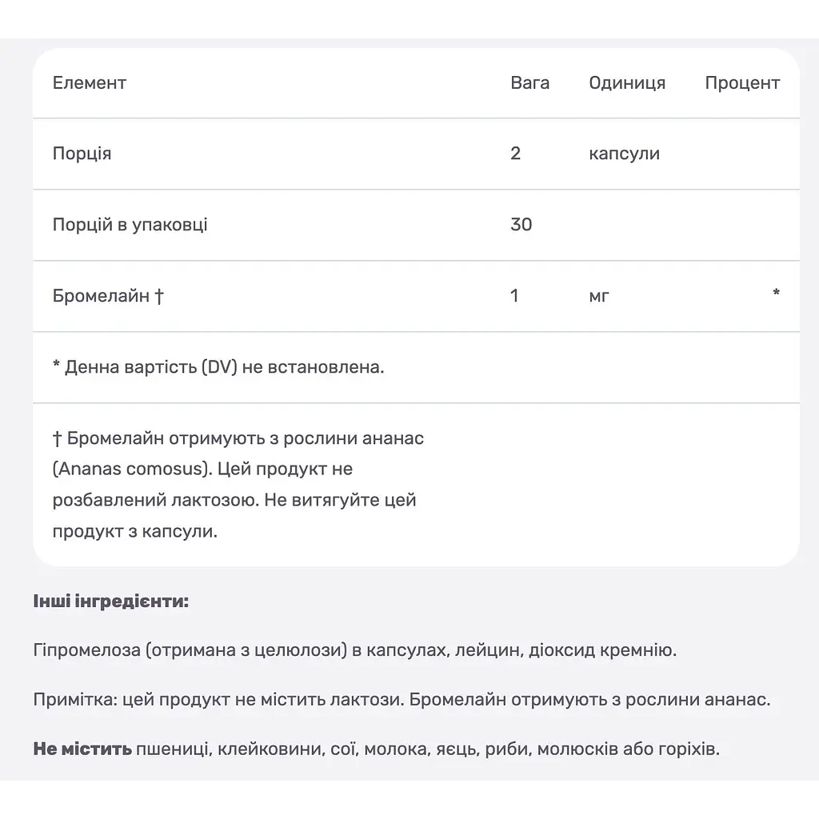This screenshot has height=819, width=819.
Task: Click the капсули unit cell
Action: 624,154
